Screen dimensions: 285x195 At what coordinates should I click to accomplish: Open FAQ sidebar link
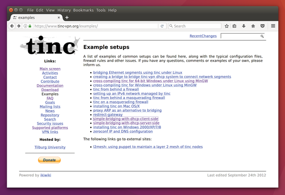pos(50,98)
